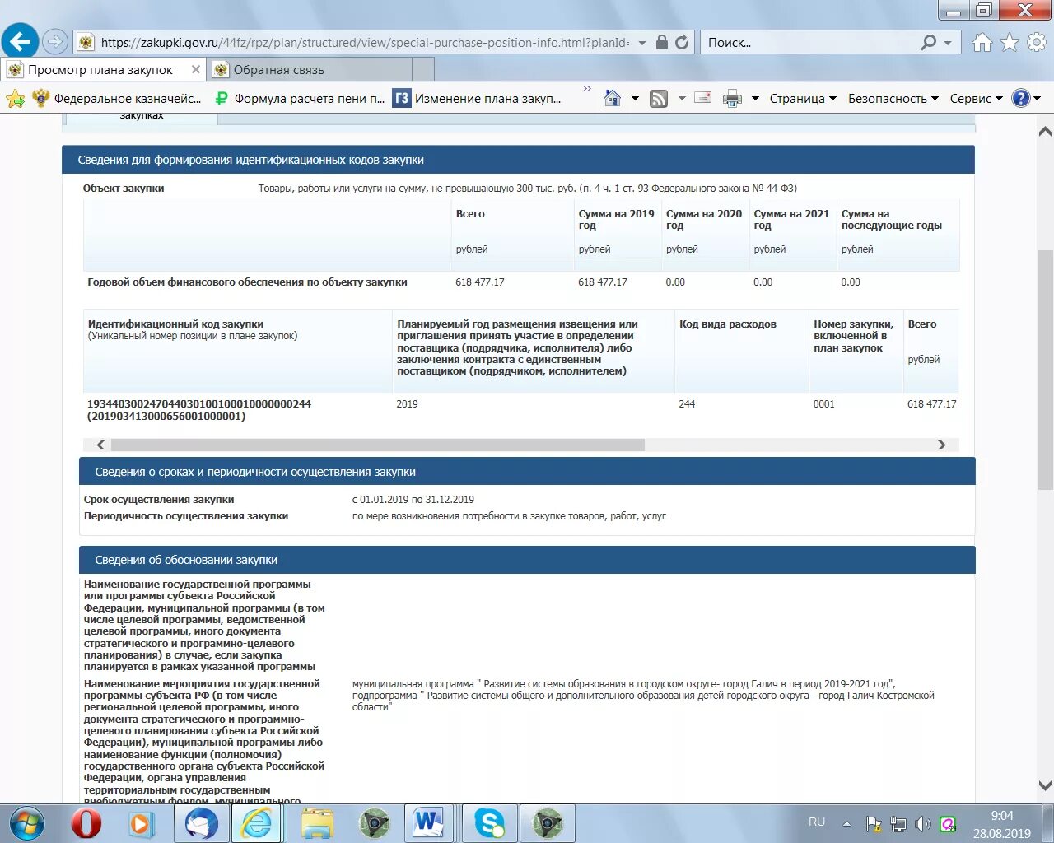Screen dimensions: 1054x843
Task: Click the network tray icon
Action: point(898,824)
